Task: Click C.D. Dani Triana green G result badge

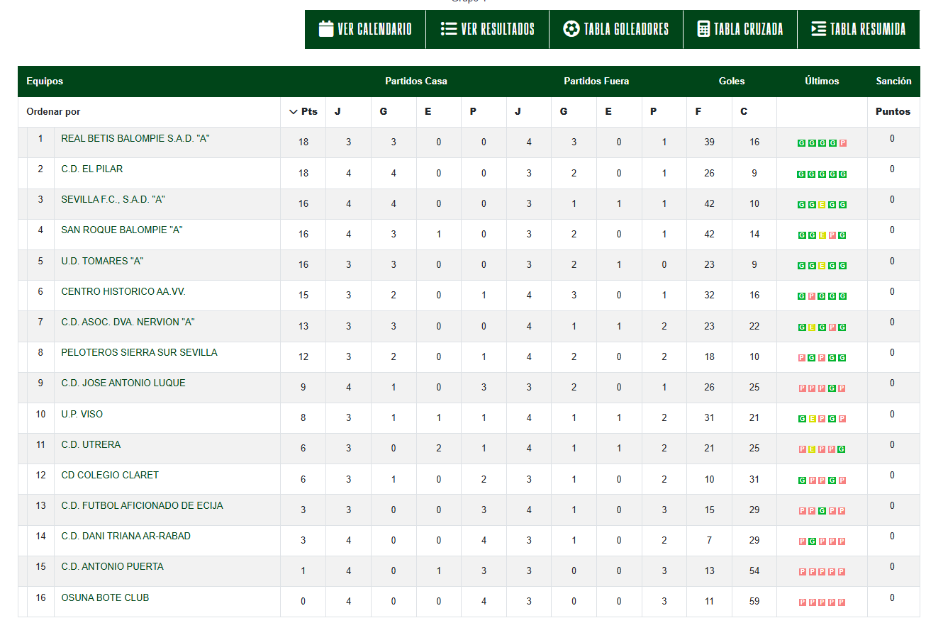Action: click(x=812, y=541)
